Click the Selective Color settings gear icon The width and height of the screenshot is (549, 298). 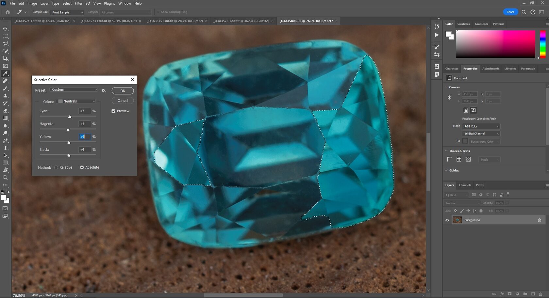104,90
